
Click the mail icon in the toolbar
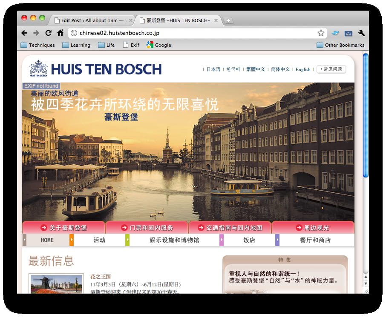tap(348, 32)
